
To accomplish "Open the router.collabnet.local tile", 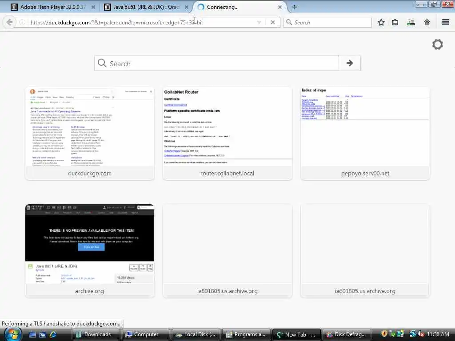I will pyautogui.click(x=227, y=133).
